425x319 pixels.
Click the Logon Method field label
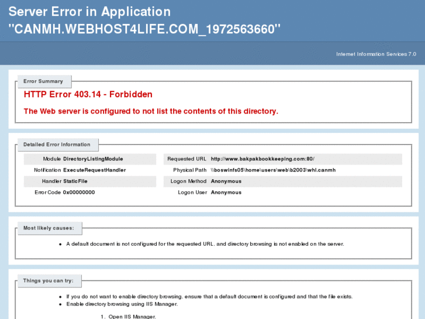click(x=188, y=181)
